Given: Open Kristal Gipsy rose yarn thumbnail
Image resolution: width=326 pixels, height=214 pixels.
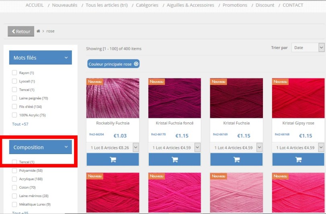Looking at the screenshot, I should pos(298,98).
